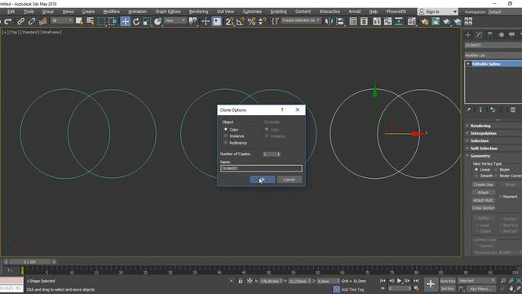Activate the Select and Scale tool
The width and height of the screenshot is (522, 294).
[147, 22]
